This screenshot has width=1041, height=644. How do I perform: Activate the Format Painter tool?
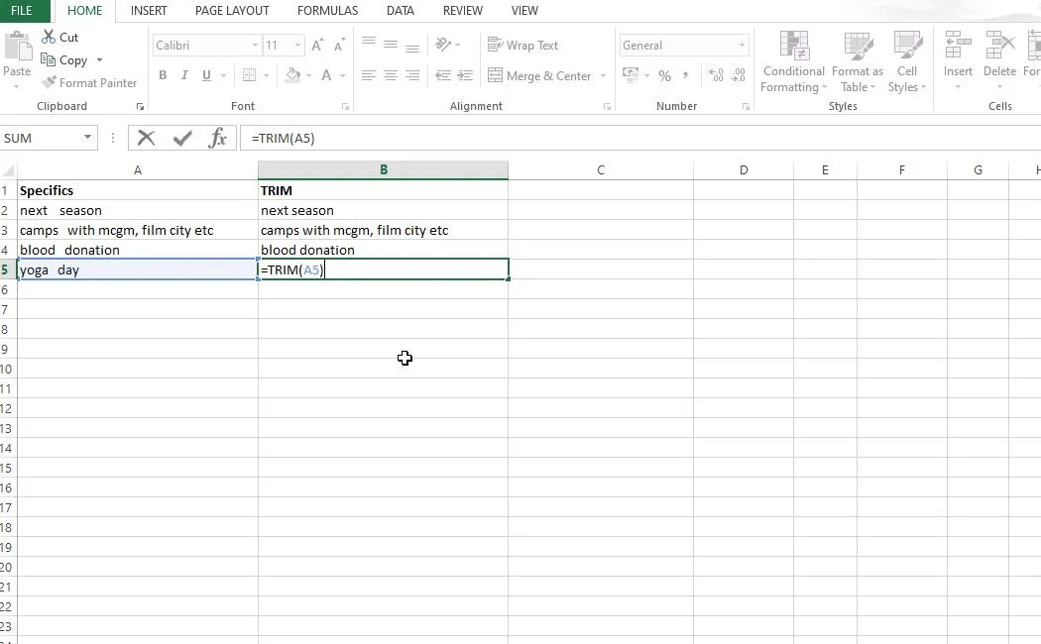89,82
